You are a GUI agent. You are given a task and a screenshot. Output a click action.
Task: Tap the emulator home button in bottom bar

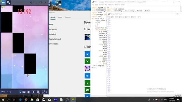click(9, 92)
